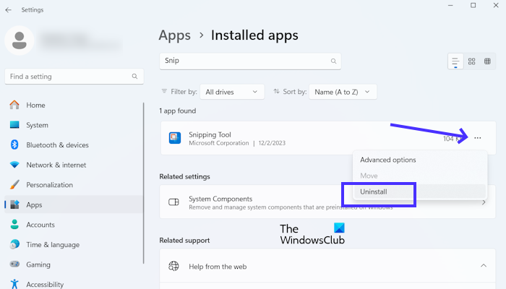Click the 1 app found text

(x=178, y=111)
